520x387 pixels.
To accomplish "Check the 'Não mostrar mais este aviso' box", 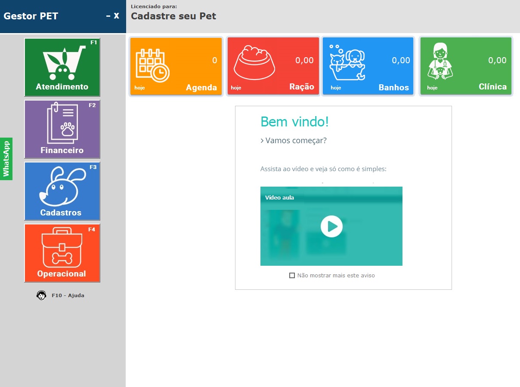I will (x=292, y=275).
